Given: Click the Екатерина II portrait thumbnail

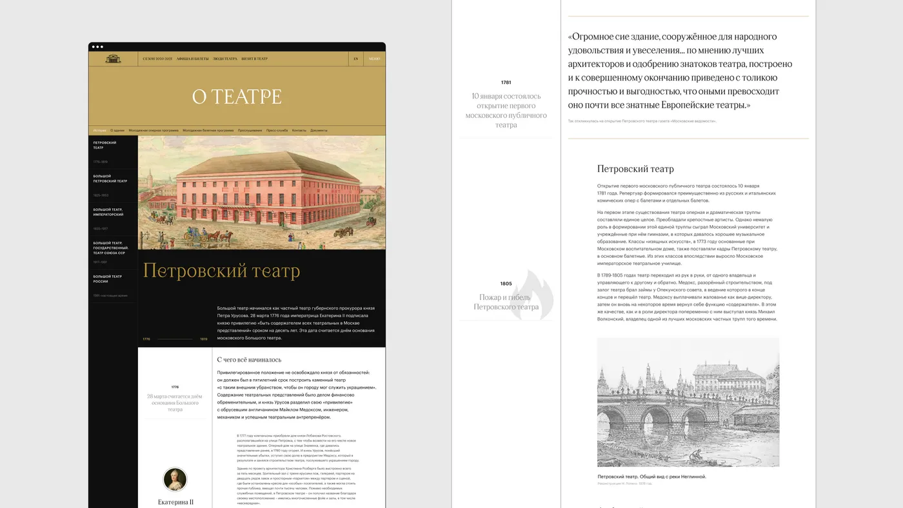Looking at the screenshot, I should tap(175, 479).
